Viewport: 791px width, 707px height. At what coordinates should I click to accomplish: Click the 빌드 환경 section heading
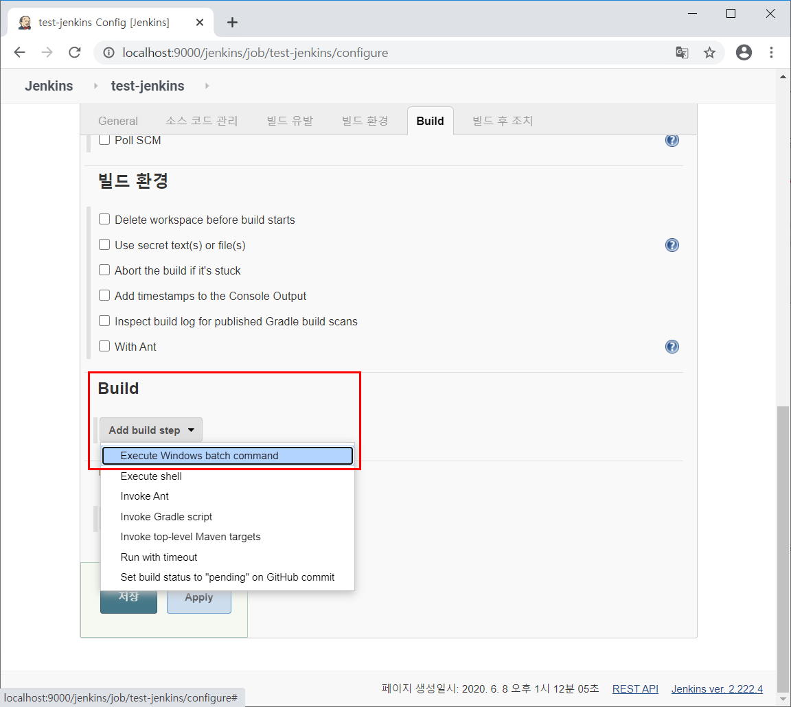click(133, 181)
